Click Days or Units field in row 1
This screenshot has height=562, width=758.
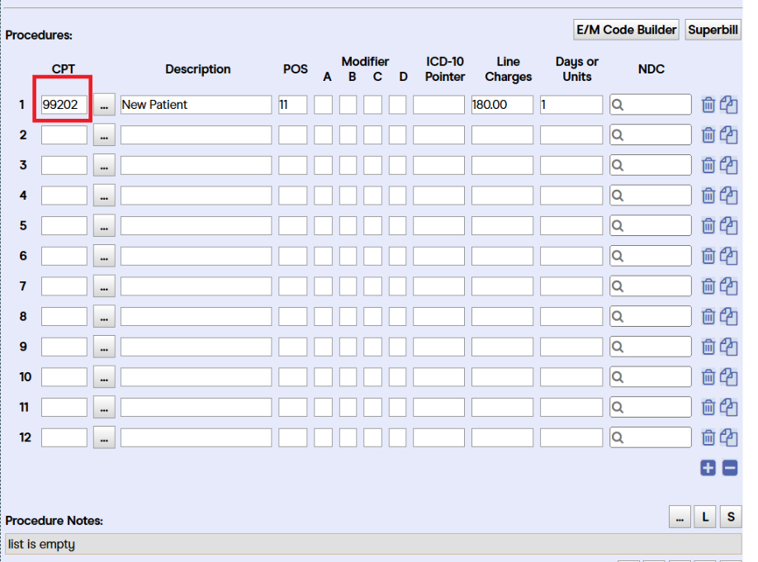click(x=571, y=105)
